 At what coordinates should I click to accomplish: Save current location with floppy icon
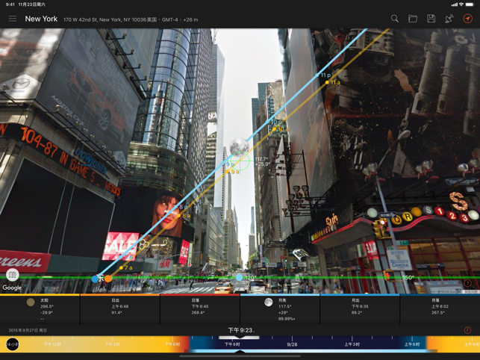click(431, 19)
